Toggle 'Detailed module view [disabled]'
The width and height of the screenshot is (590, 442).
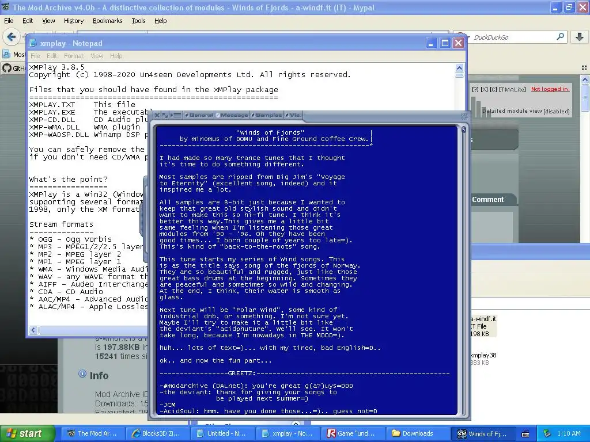[525, 111]
